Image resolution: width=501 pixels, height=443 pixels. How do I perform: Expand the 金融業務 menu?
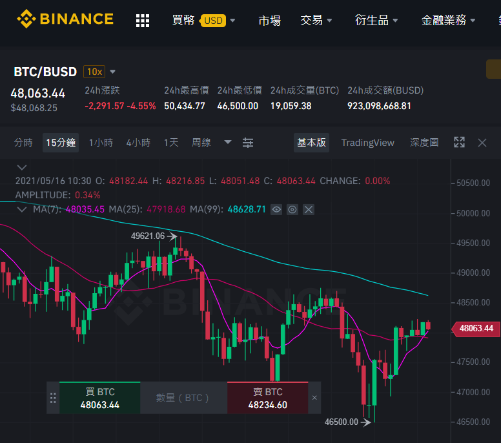[448, 21]
